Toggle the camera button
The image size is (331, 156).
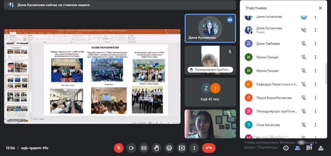[131, 148]
